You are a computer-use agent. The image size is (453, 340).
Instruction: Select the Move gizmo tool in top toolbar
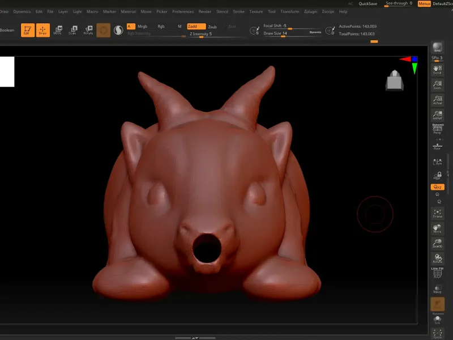click(x=58, y=30)
